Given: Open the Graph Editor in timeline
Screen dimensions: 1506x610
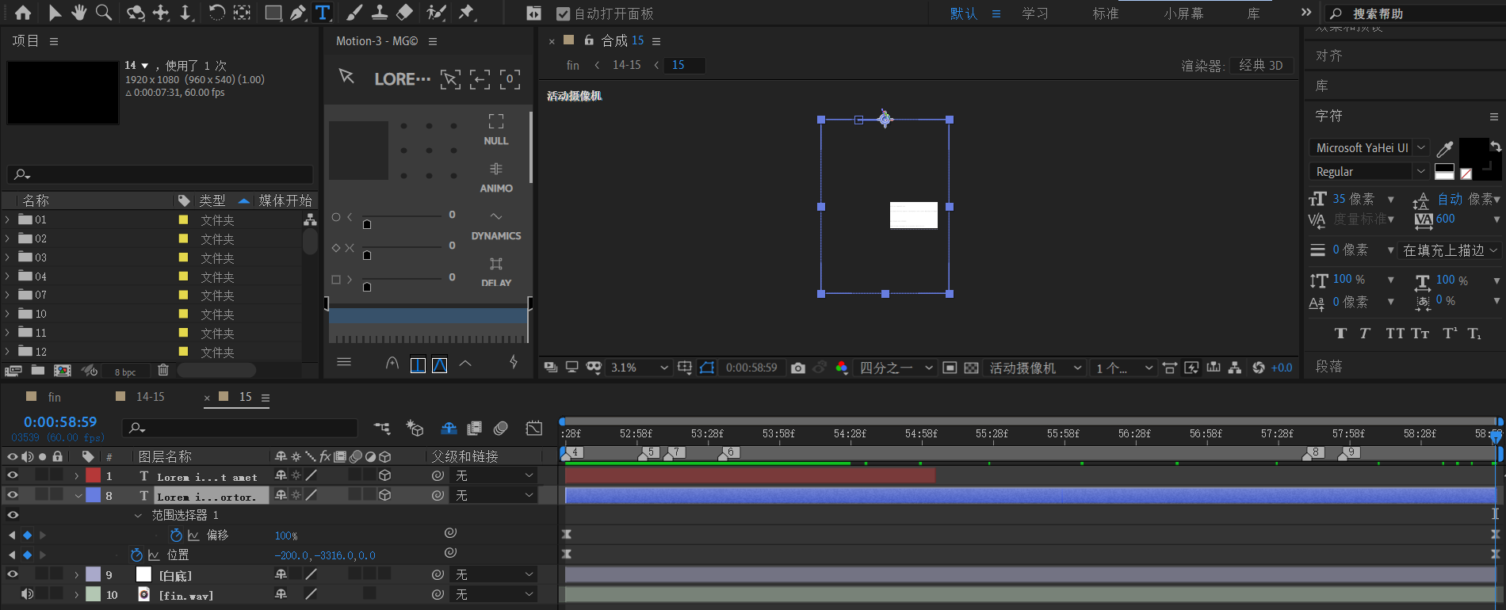Looking at the screenshot, I should (x=534, y=429).
